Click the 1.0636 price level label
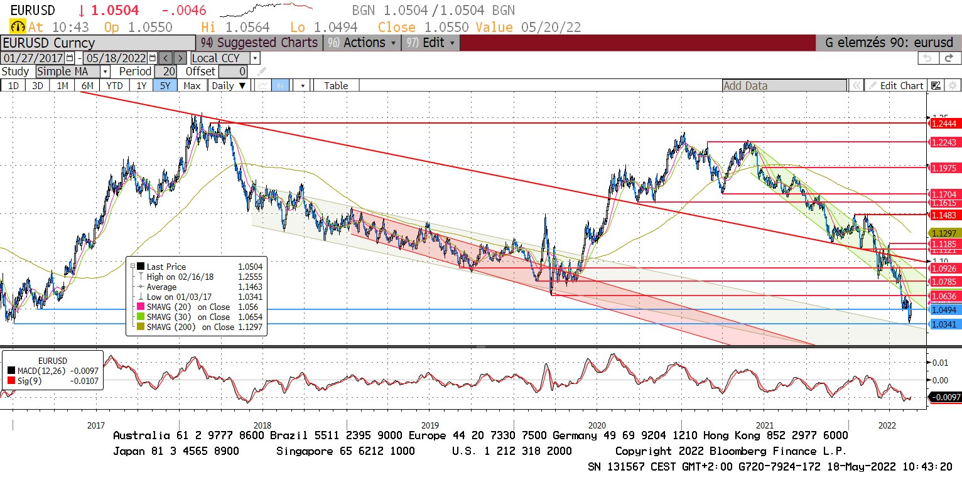962x485 pixels. click(x=944, y=296)
